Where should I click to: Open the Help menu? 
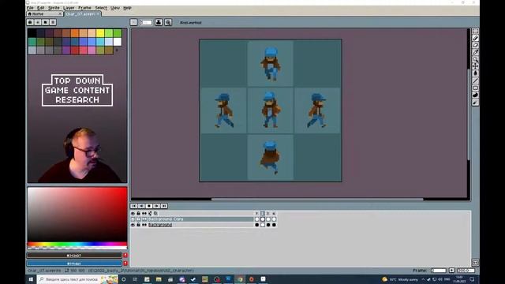[x=127, y=8]
